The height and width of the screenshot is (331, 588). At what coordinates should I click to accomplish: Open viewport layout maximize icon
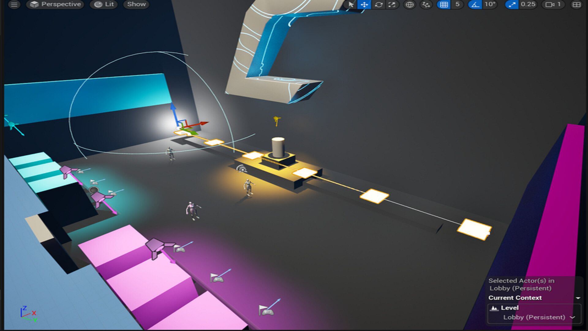576,4
